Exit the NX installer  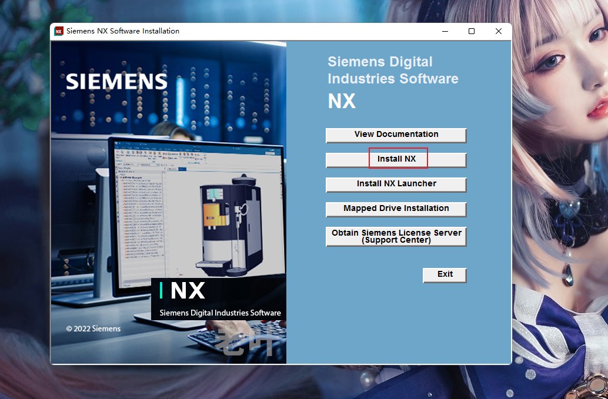(445, 275)
